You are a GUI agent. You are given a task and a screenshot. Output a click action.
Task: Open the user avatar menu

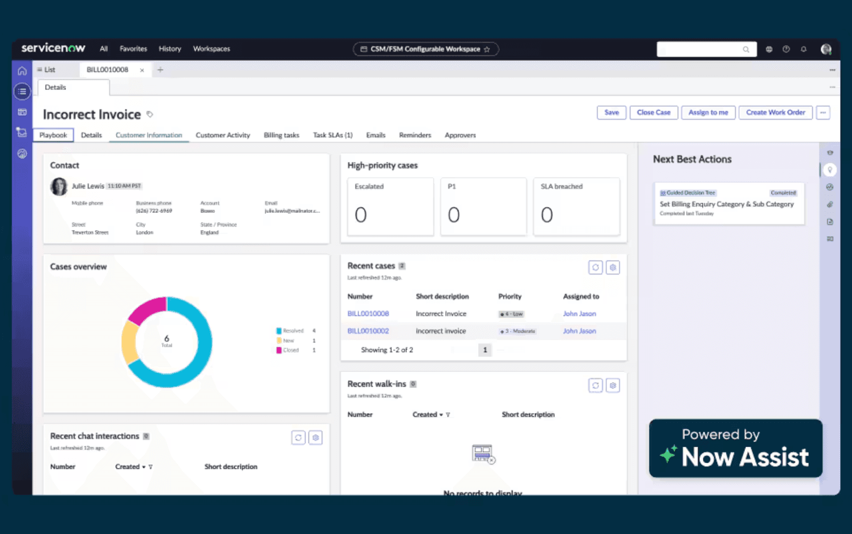point(826,49)
